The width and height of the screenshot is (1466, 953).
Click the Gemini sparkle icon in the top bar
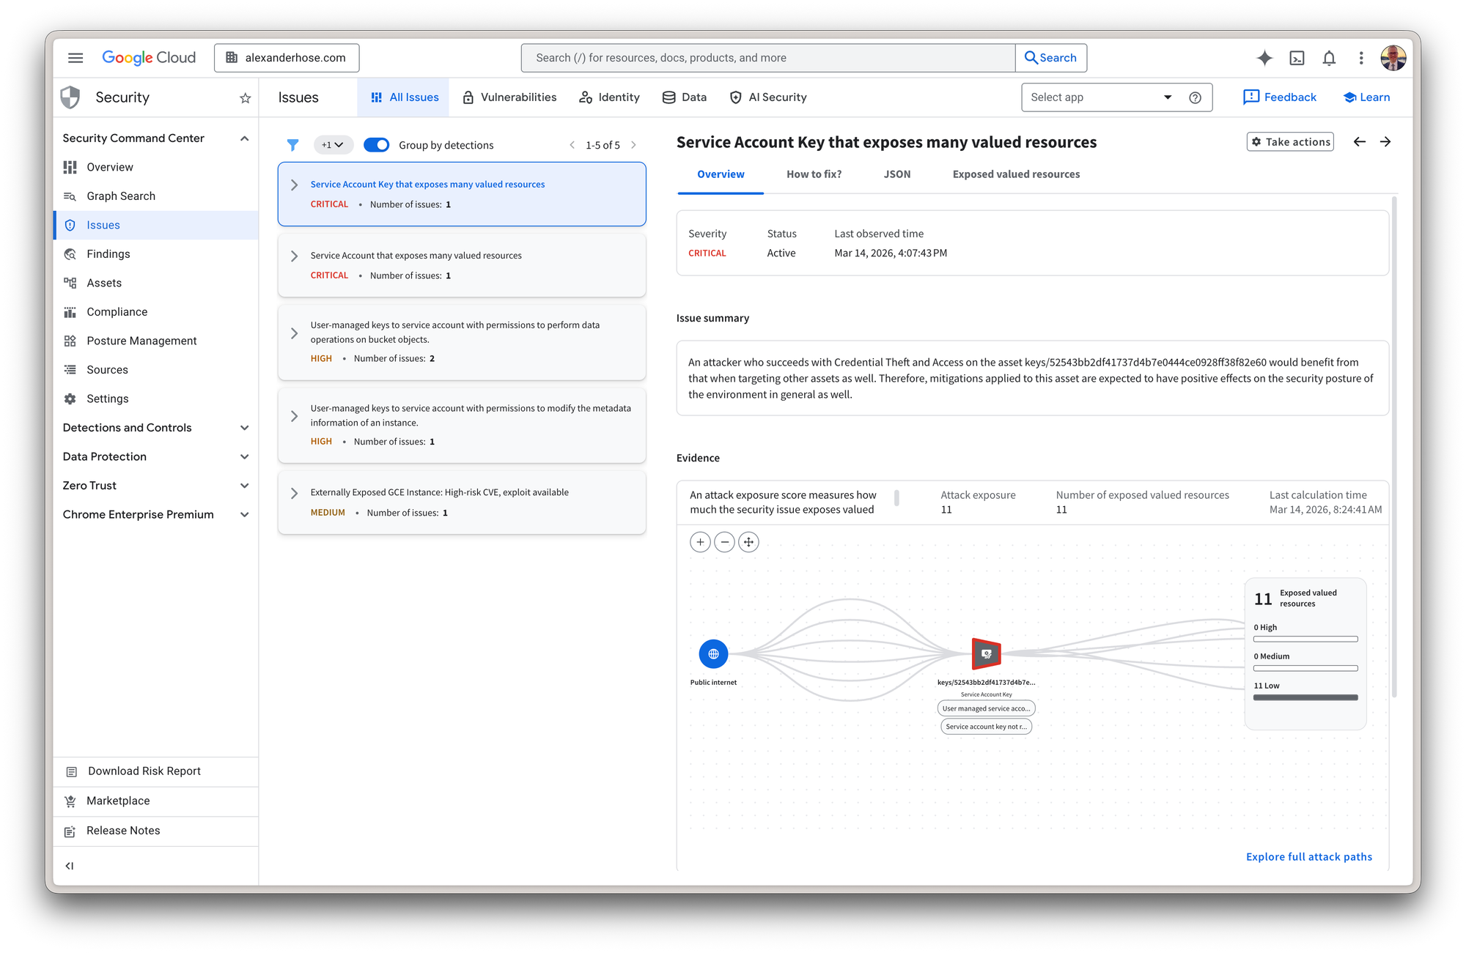1264,58
